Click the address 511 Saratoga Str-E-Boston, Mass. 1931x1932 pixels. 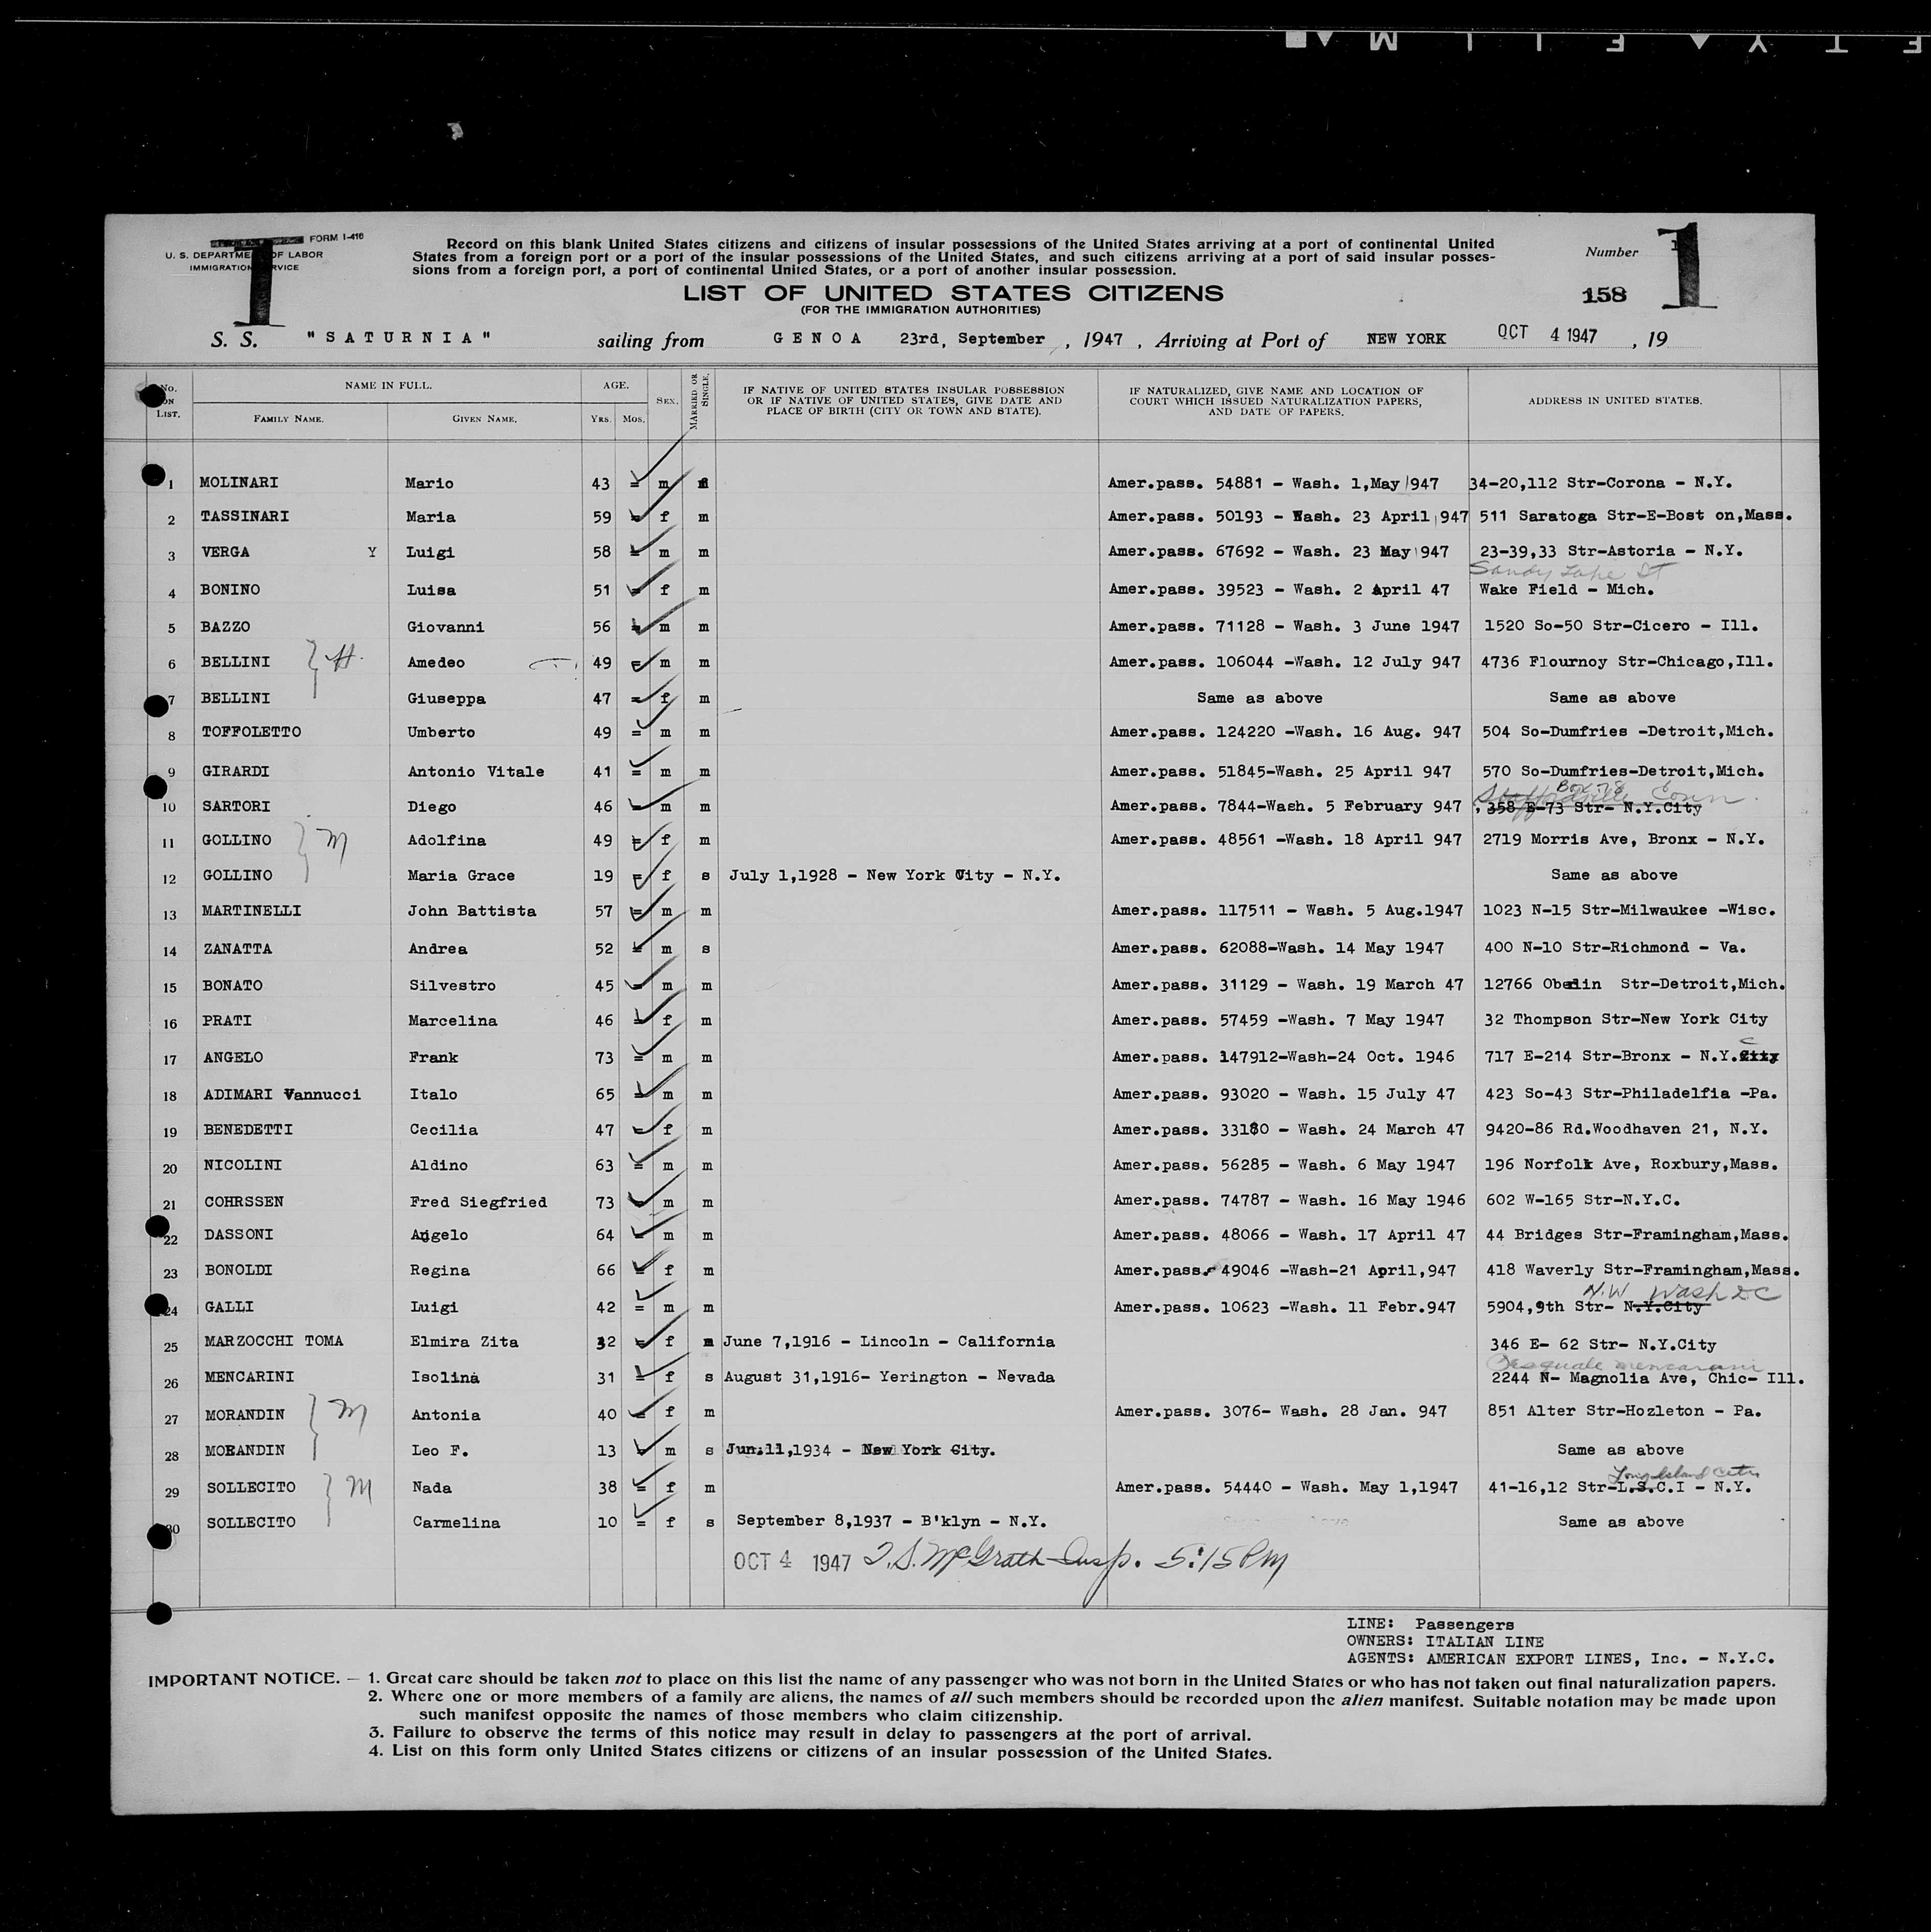coord(1635,516)
